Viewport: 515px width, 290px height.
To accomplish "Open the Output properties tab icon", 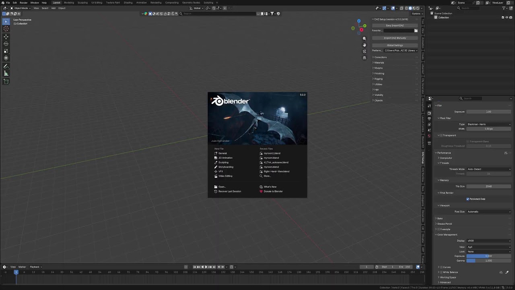I will [x=430, y=119].
